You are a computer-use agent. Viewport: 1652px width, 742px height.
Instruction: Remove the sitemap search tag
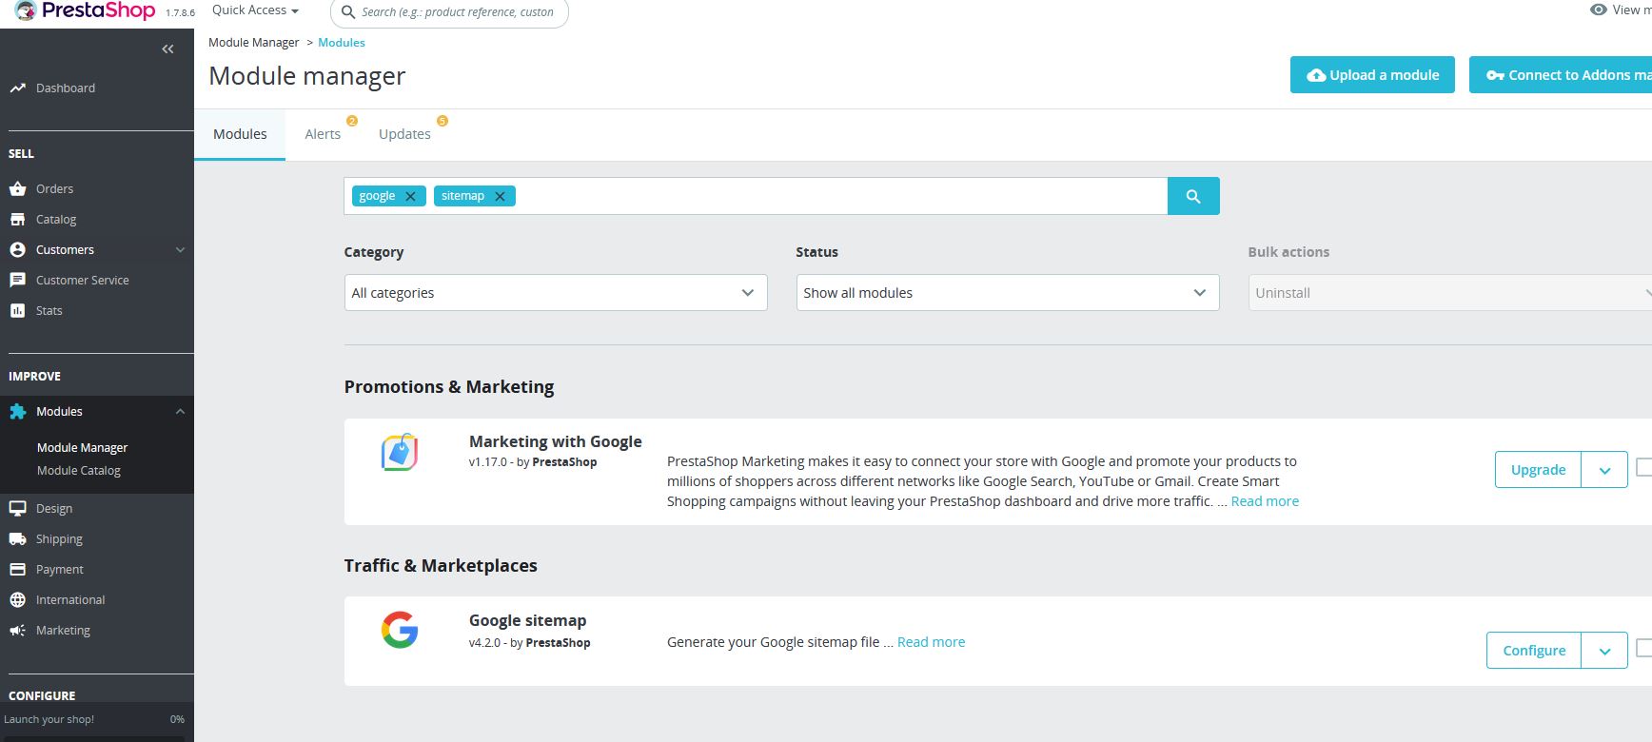(x=500, y=196)
